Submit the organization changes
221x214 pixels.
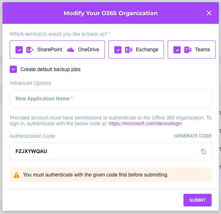(197, 200)
